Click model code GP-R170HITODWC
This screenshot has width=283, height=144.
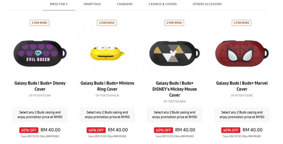(242, 96)
